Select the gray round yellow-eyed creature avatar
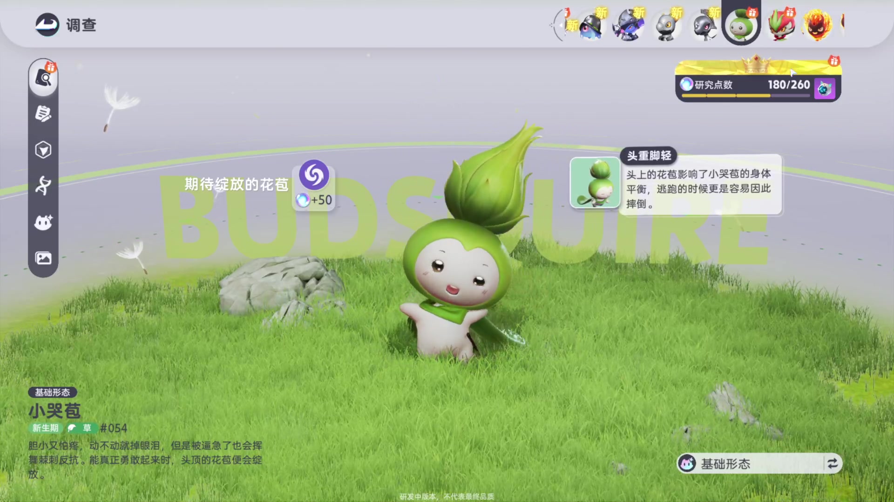Viewport: 894px width, 502px height. (666, 26)
